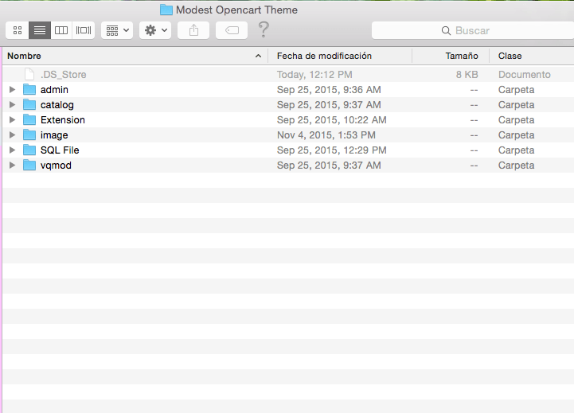Sort by the Clase column header
The height and width of the screenshot is (413, 574).
pyautogui.click(x=532, y=56)
